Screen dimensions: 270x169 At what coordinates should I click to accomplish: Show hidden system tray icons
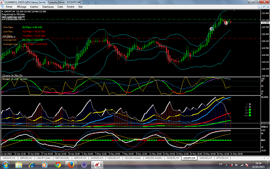[226, 165]
